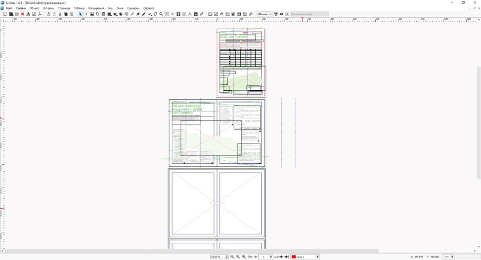
Task: Open the image preview quality dropdown
Action: [x=264, y=14]
